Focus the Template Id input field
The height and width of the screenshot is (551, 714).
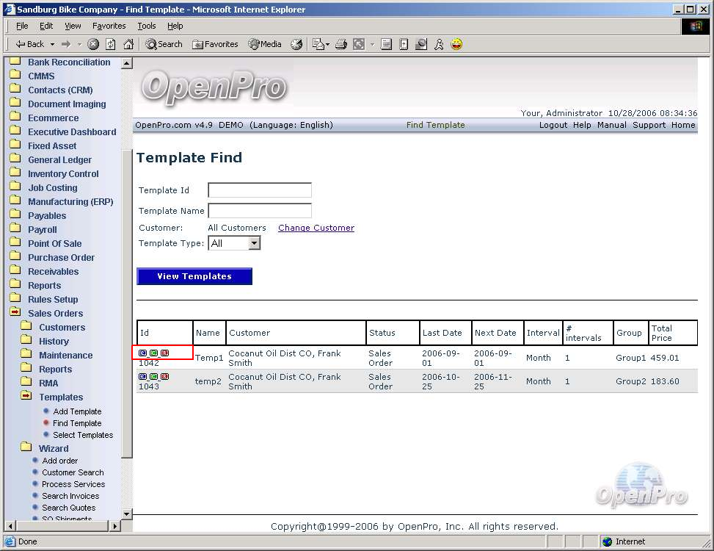point(260,190)
